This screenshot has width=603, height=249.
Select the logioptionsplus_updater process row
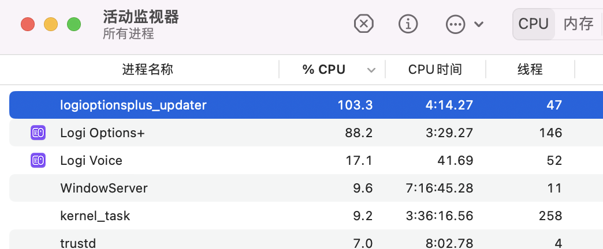(133, 105)
